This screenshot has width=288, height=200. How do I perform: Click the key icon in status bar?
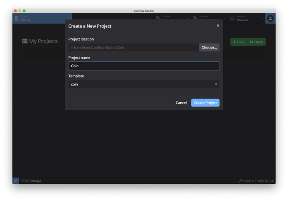point(15,181)
